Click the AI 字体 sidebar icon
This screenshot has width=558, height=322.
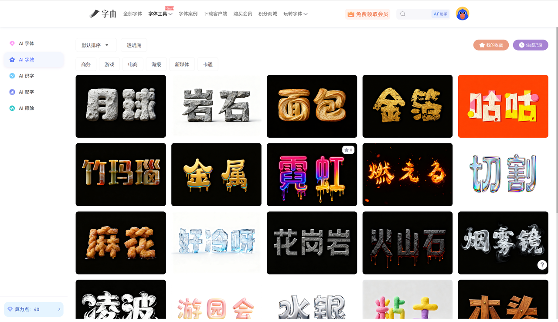pos(12,44)
